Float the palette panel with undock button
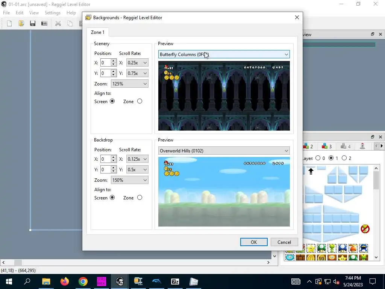Screen dimensions: 385x289 (373, 137)
